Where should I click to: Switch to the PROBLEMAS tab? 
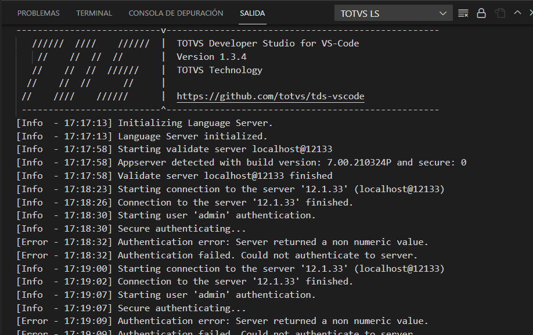coord(38,13)
